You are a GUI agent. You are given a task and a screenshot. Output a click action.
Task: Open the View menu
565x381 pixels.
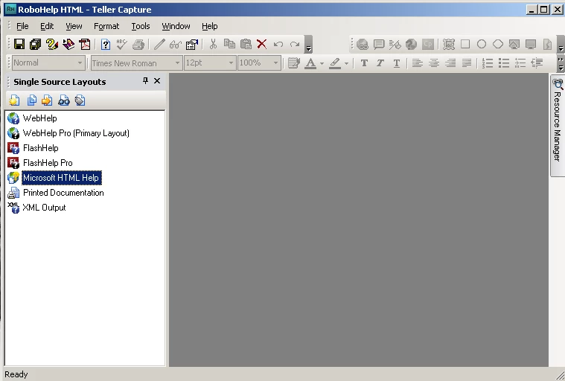(x=74, y=26)
